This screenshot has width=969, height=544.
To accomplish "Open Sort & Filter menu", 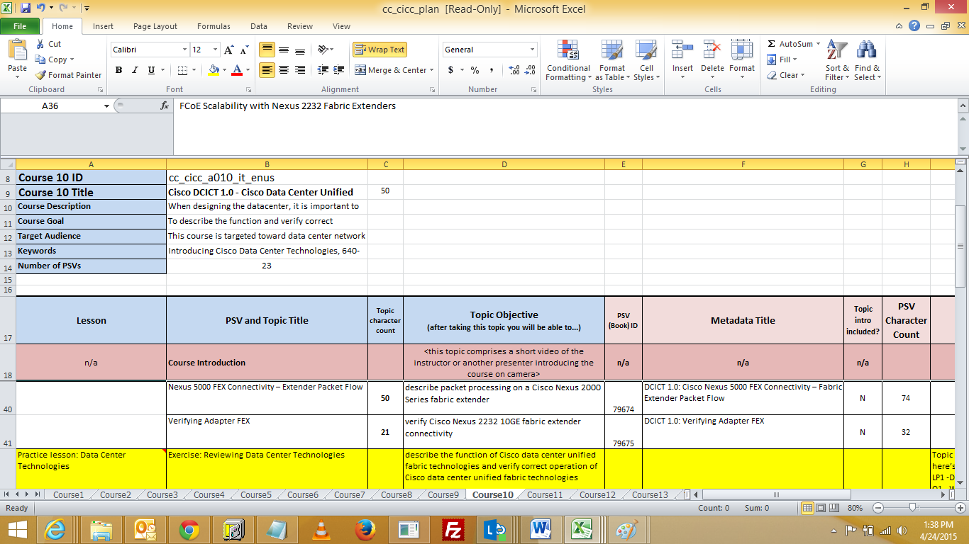I will (837, 61).
